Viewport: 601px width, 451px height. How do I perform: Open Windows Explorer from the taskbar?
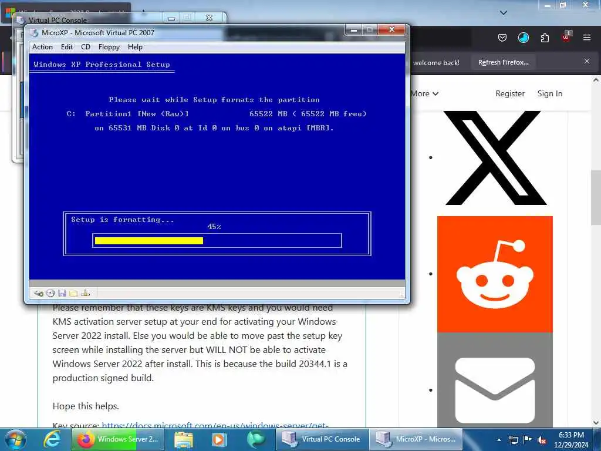click(184, 439)
